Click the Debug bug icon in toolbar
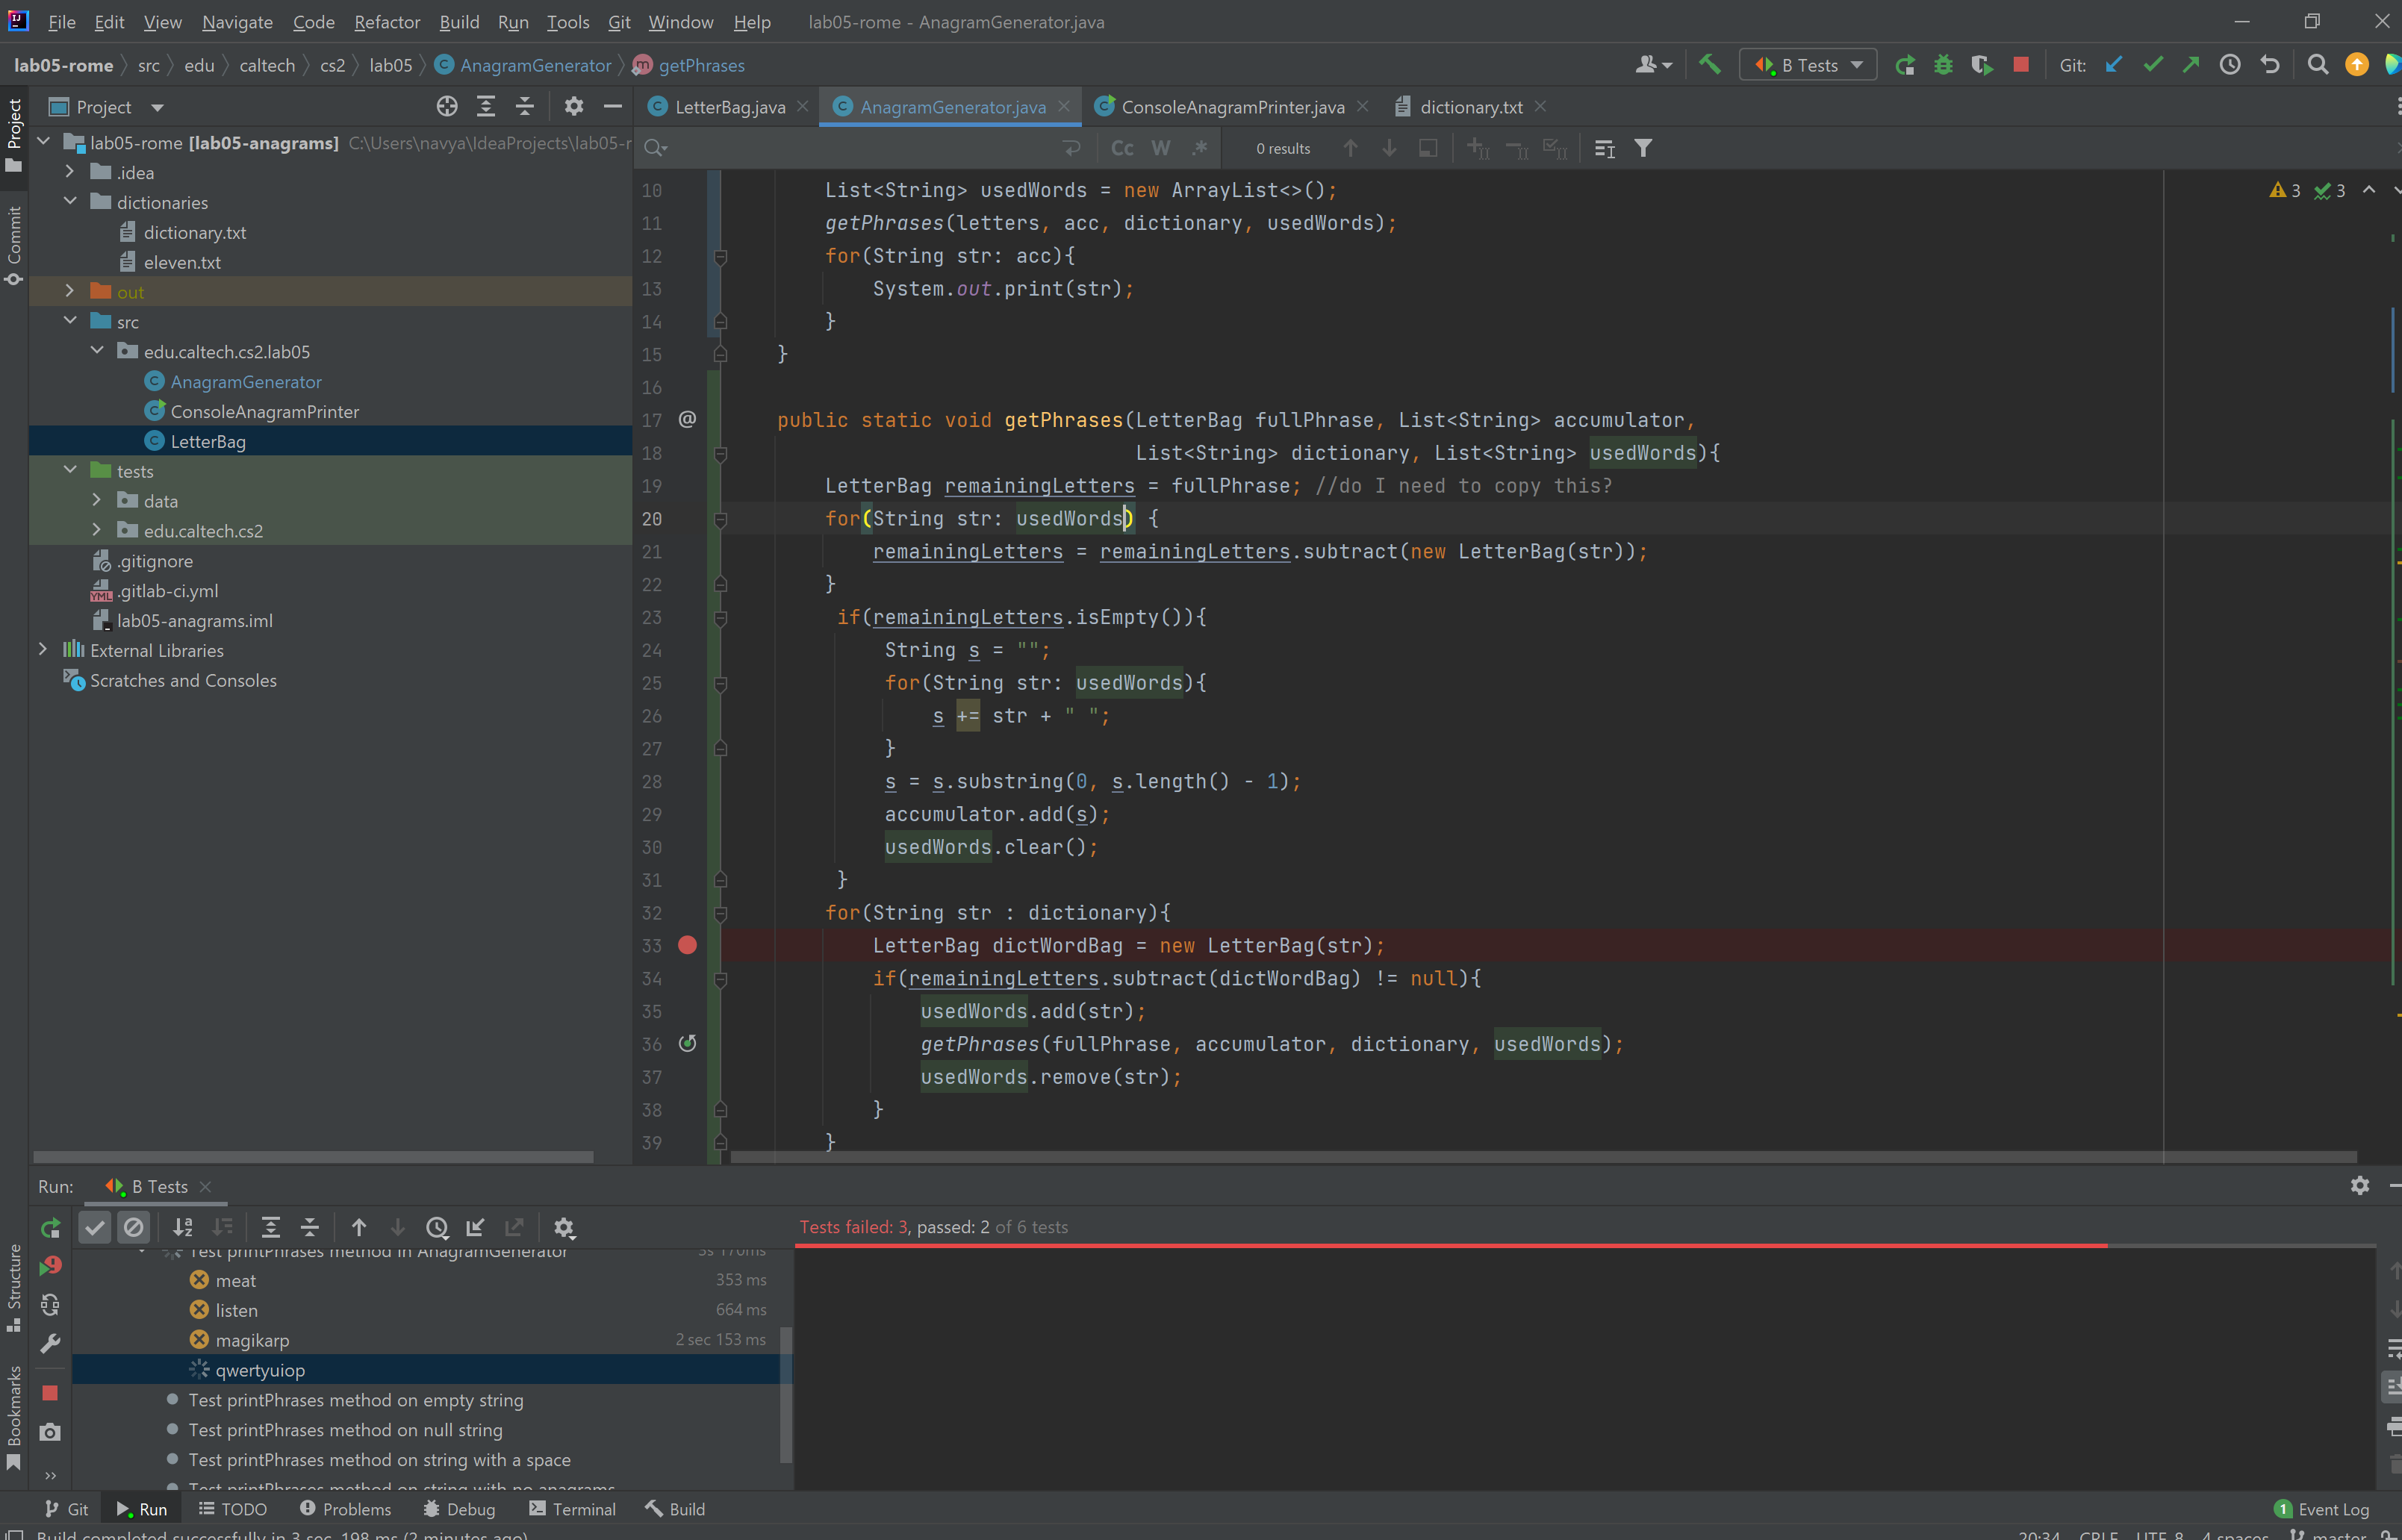 1943,65
